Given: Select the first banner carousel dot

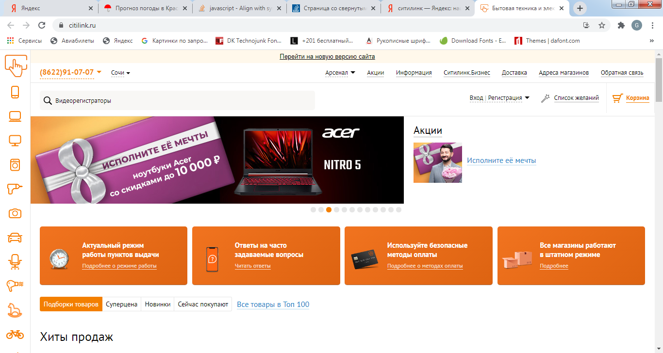Looking at the screenshot, I should [314, 210].
